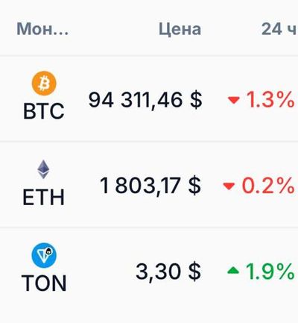This screenshot has width=298, height=323.
Task: Select the 94 311,46 $ Bitcoin price
Action: point(145,100)
